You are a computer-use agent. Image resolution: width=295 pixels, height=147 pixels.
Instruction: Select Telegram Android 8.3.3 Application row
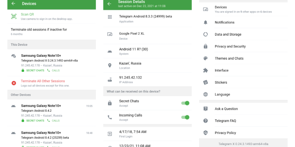point(147,18)
